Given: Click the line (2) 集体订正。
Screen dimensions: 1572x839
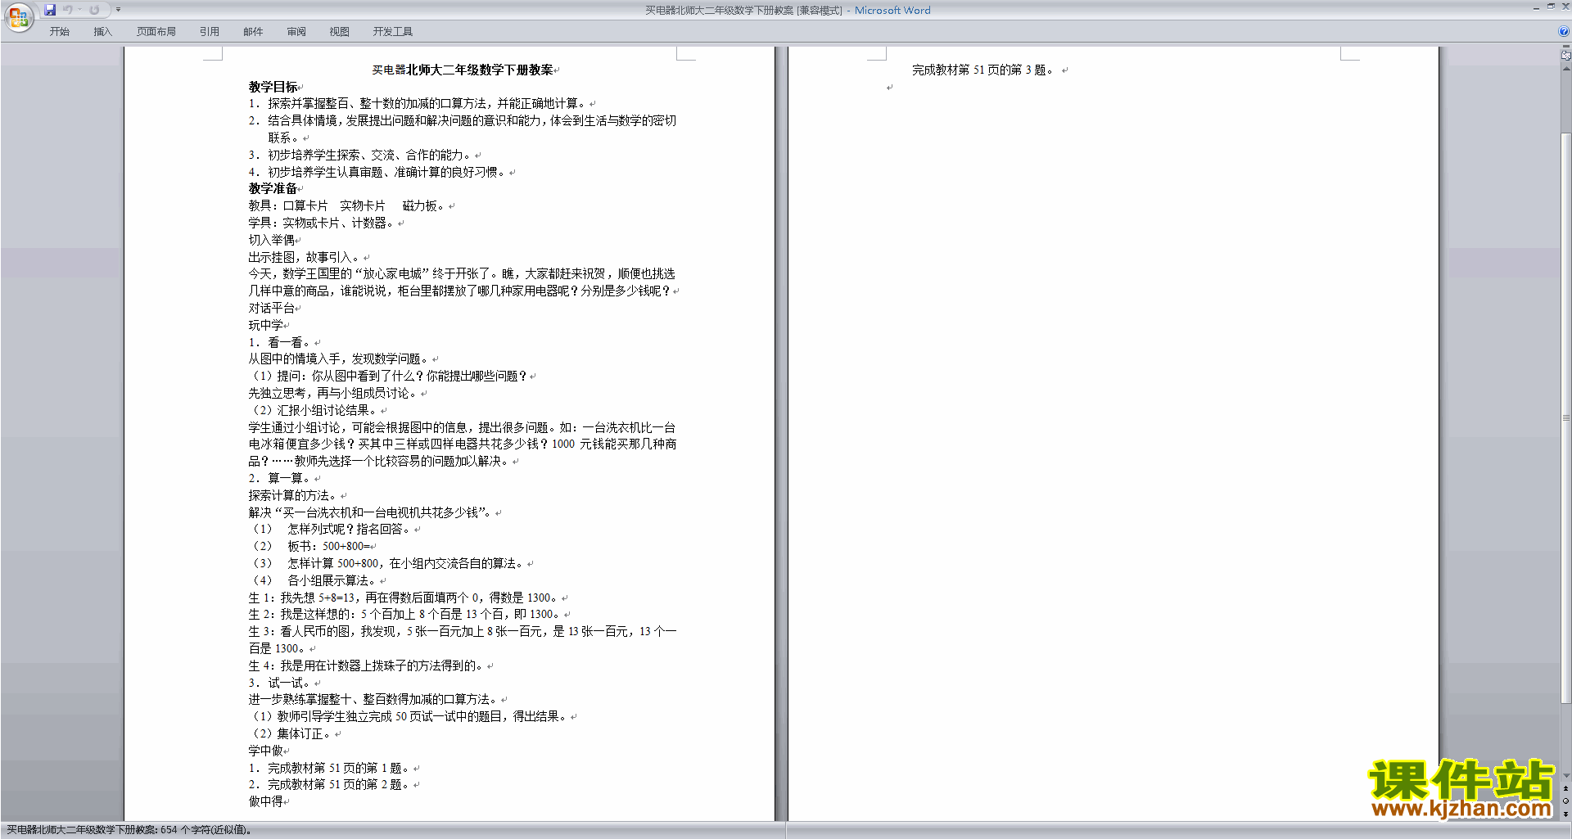Looking at the screenshot, I should 290,733.
